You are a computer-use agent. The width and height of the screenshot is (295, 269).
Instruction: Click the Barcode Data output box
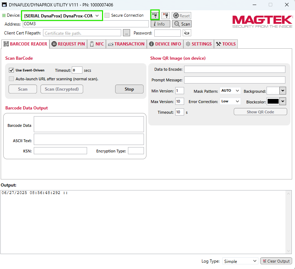point(89,124)
